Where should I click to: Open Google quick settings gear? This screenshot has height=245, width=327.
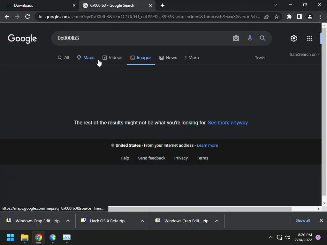point(294,38)
